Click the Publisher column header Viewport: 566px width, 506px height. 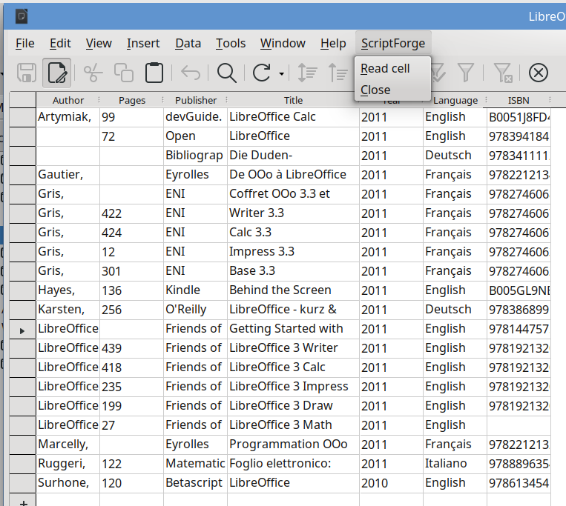pos(196,100)
